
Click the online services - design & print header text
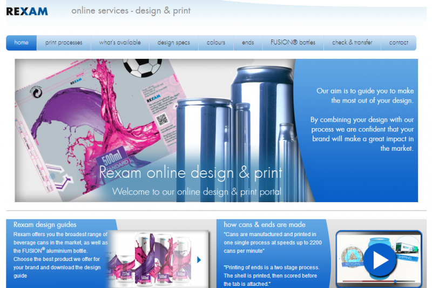[131, 11]
